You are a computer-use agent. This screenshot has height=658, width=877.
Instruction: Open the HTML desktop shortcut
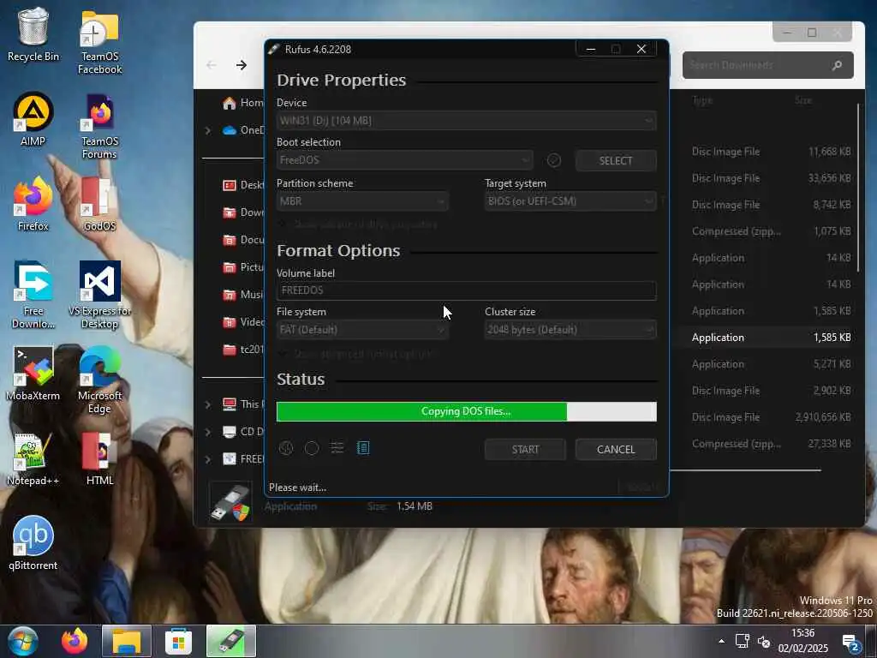(x=99, y=459)
